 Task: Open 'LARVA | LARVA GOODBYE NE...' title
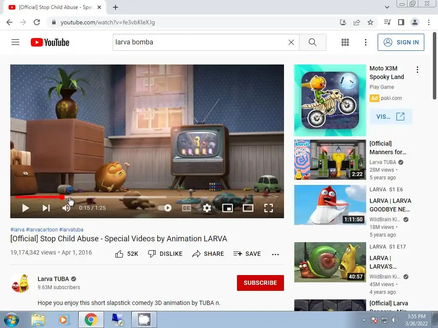390,205
